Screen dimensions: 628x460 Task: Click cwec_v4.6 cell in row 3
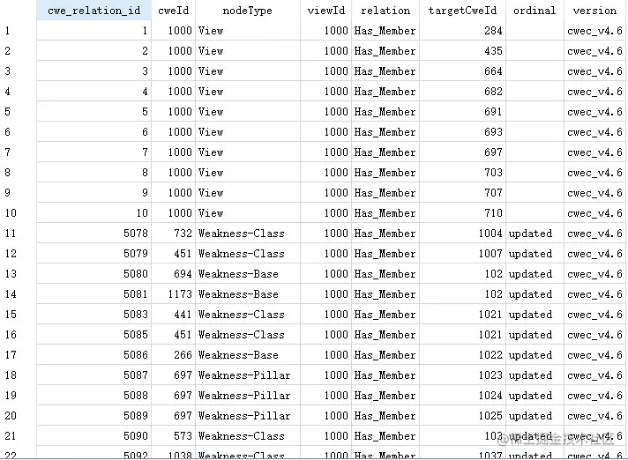(594, 70)
